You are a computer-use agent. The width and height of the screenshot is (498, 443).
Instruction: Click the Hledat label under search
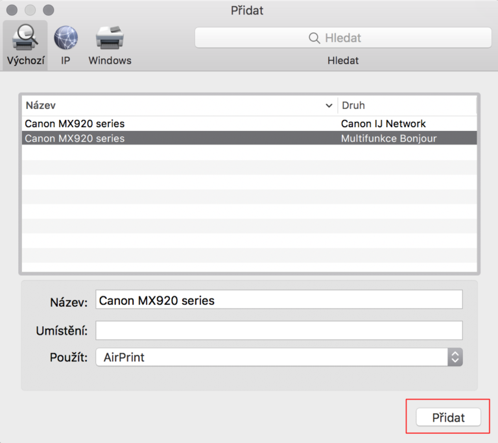(342, 60)
